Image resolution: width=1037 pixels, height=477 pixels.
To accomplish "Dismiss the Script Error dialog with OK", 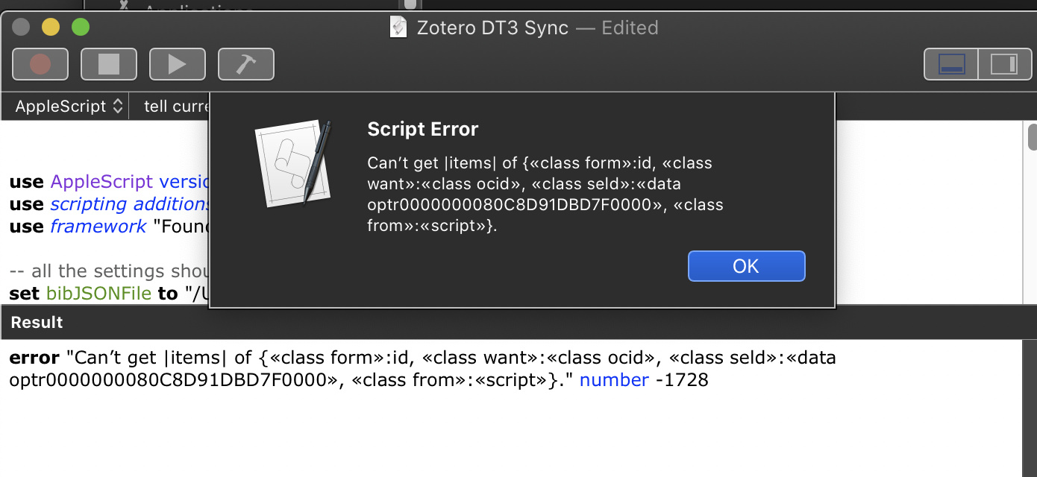I will pyautogui.click(x=746, y=266).
